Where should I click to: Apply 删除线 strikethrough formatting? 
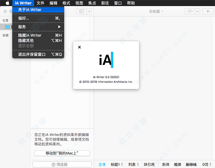click(191, 164)
